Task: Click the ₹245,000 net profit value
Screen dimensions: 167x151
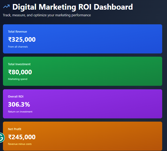Action: click(22, 137)
